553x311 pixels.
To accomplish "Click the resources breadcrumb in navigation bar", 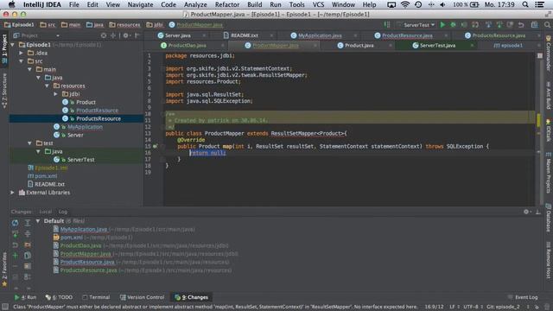I will click(124, 25).
